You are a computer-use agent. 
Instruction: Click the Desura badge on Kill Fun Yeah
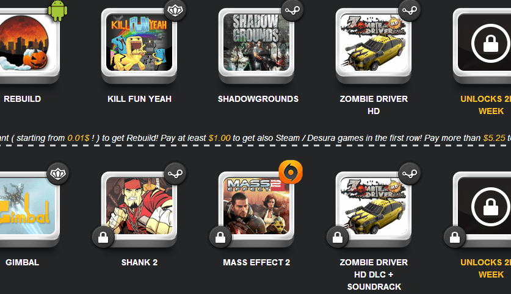tap(175, 10)
